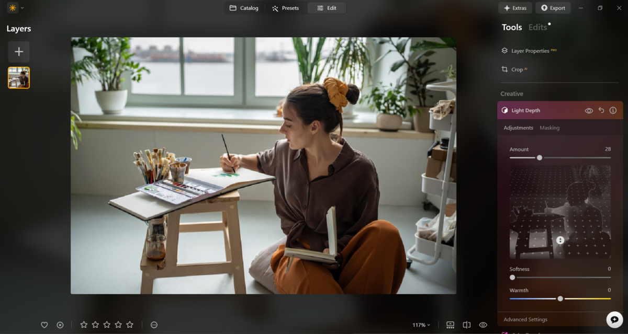Rate photo five stars
This screenshot has height=334, width=628.
point(130,325)
